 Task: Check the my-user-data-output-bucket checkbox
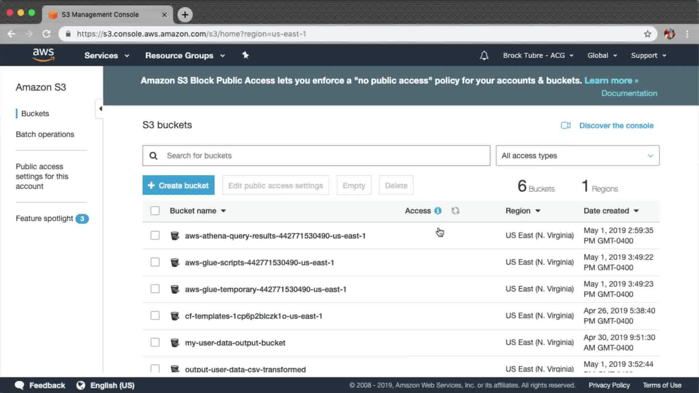pyautogui.click(x=155, y=342)
